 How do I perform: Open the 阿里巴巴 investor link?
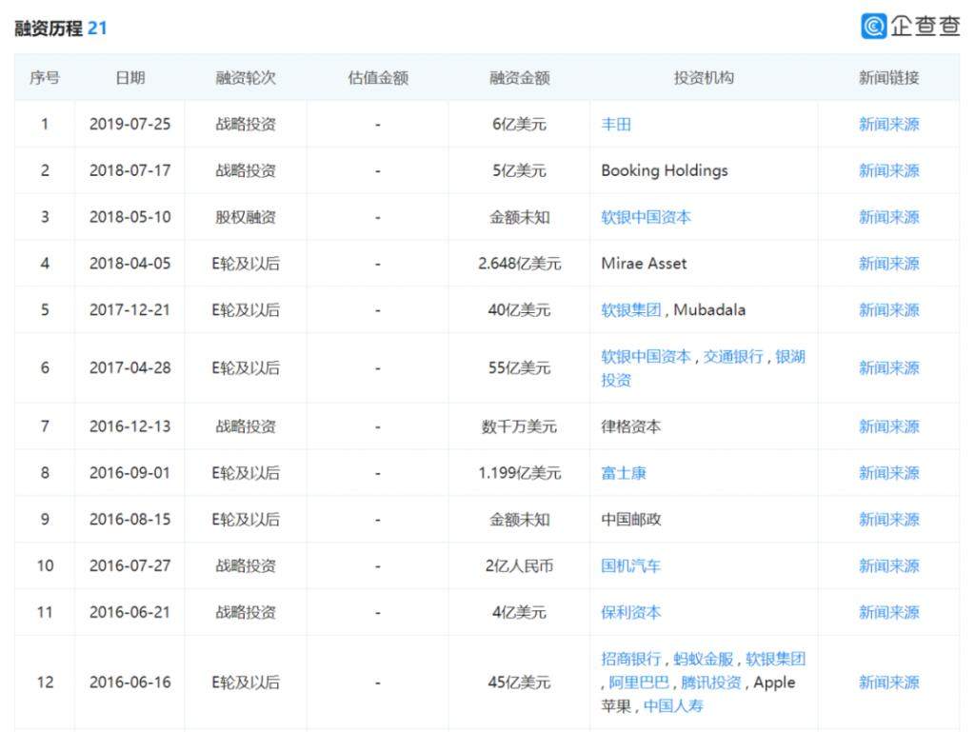639,683
